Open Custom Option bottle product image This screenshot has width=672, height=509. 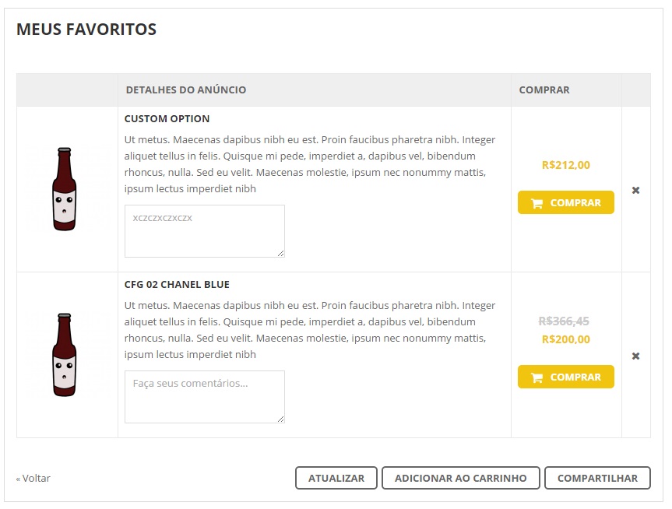point(65,189)
